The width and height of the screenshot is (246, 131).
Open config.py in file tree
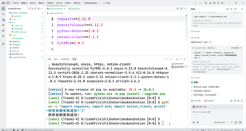(16, 44)
